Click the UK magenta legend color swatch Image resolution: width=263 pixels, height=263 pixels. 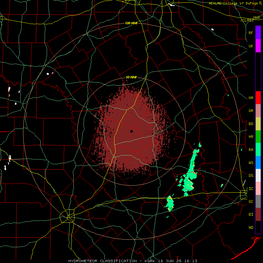pyautogui.click(x=258, y=46)
